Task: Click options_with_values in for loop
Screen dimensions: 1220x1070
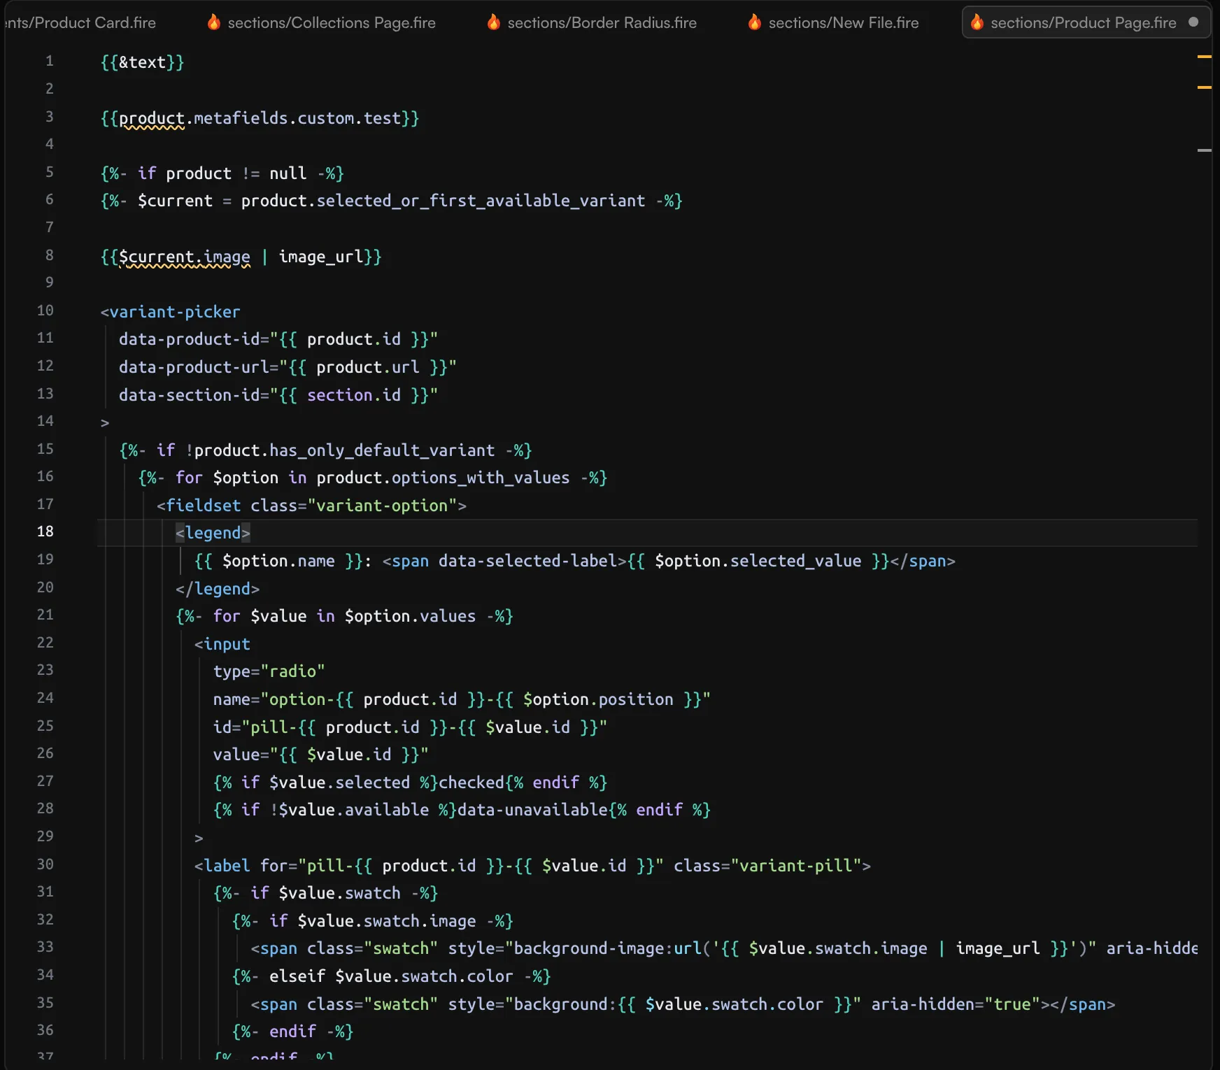Action: (x=481, y=478)
